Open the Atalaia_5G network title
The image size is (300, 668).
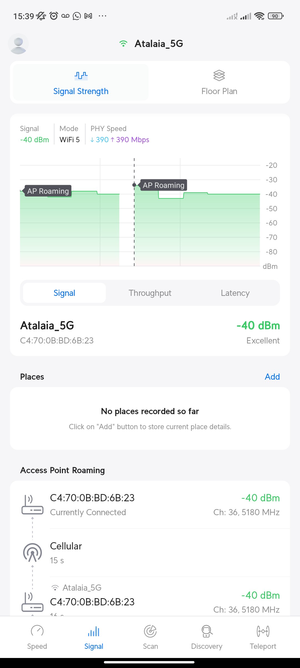159,44
